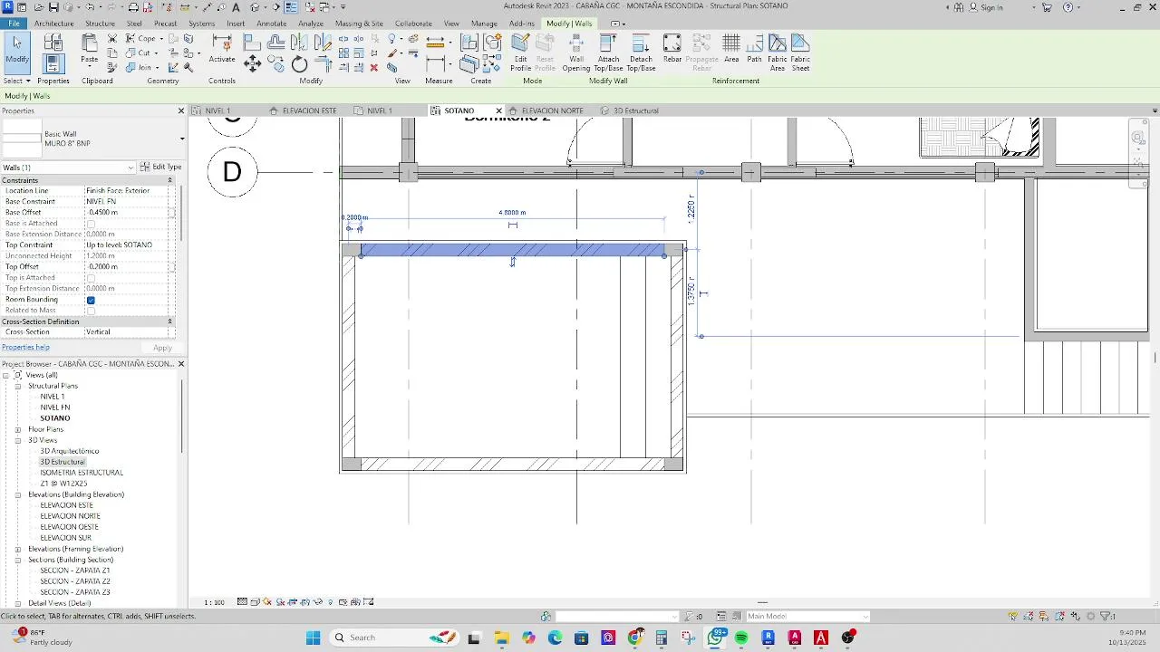
Task: Click the Move tool icon
Action: click(253, 63)
